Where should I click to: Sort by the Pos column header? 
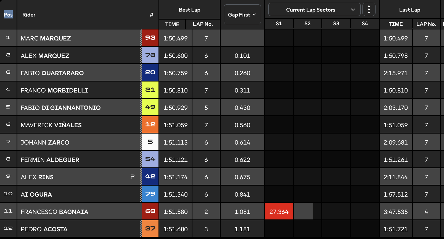[8, 15]
